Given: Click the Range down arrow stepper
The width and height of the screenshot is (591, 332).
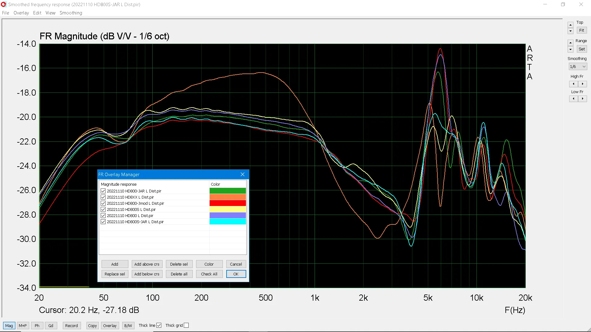Looking at the screenshot, I should pyautogui.click(x=570, y=49).
